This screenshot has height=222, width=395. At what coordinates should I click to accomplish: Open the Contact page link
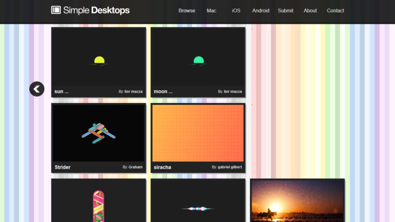click(335, 10)
